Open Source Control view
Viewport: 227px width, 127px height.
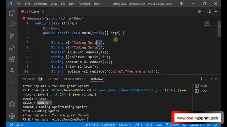tap(12, 36)
